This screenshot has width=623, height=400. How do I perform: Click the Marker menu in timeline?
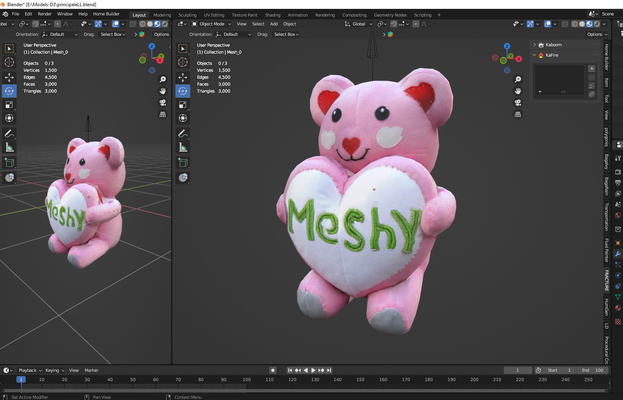[x=92, y=370]
